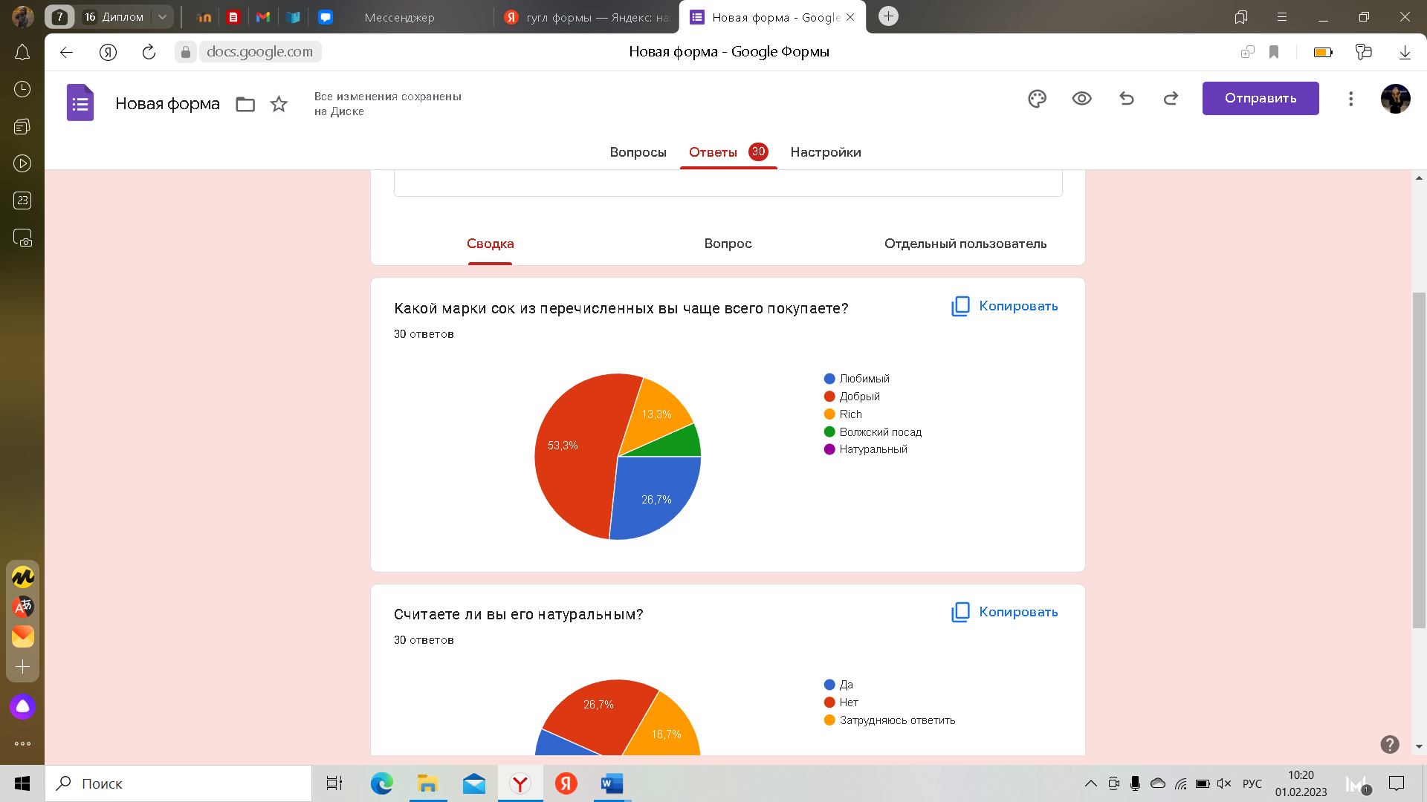Screen dimensions: 1427x802
Task: Click the site lock security icon
Action: click(x=186, y=52)
